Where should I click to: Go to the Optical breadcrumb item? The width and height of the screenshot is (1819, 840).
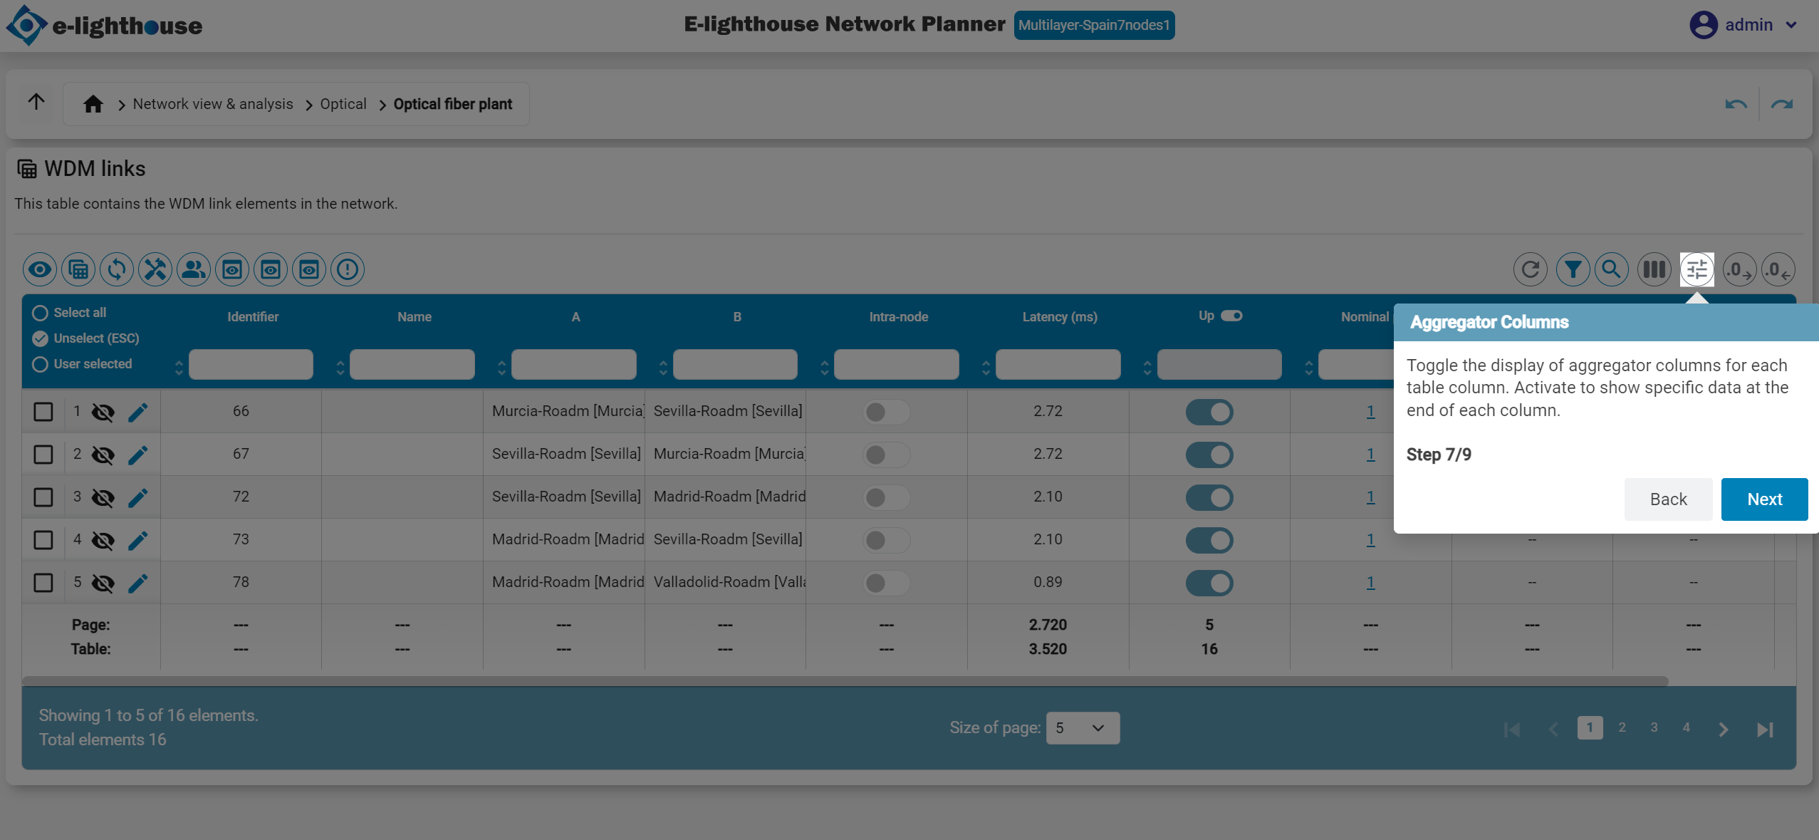[343, 104]
